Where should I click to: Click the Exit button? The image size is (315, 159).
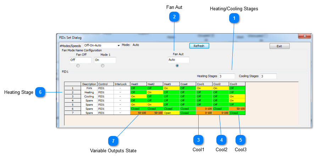(x=280, y=46)
